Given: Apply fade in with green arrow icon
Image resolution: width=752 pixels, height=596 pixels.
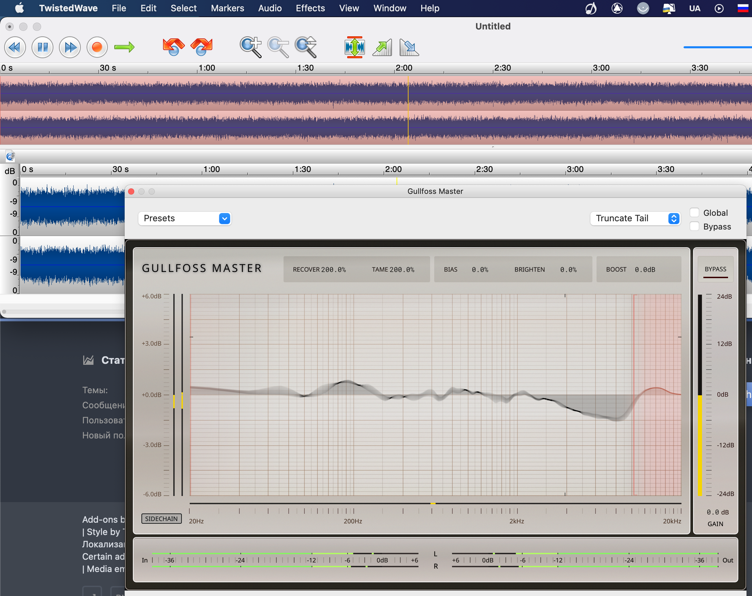Looking at the screenshot, I should (x=382, y=47).
